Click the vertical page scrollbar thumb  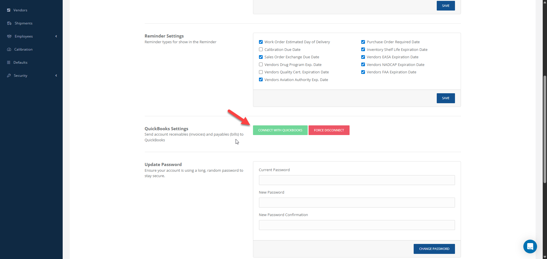[545, 129]
